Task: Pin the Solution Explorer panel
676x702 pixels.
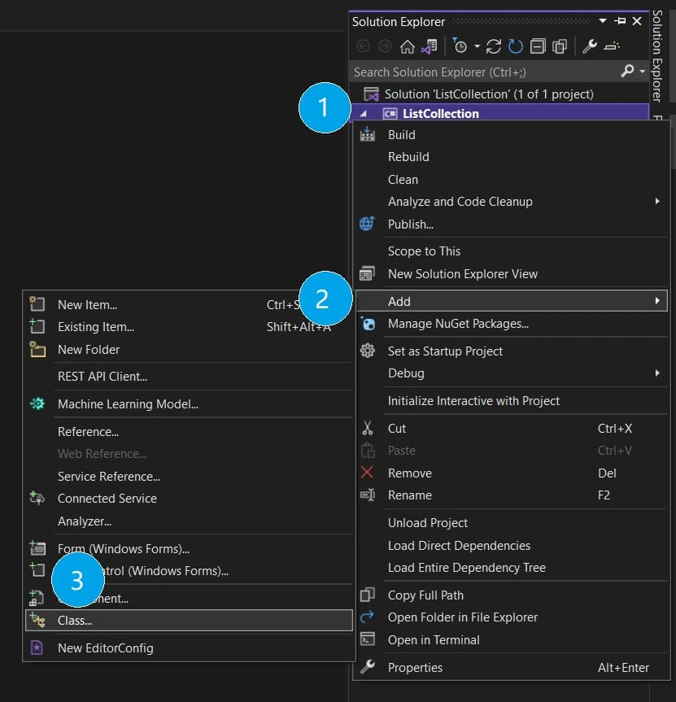Action: pos(620,21)
